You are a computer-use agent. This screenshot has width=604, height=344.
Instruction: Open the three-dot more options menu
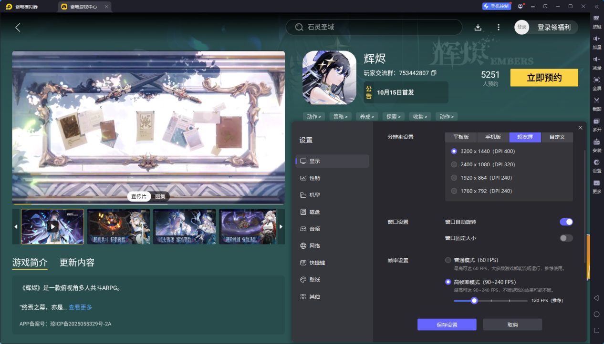pyautogui.click(x=499, y=27)
